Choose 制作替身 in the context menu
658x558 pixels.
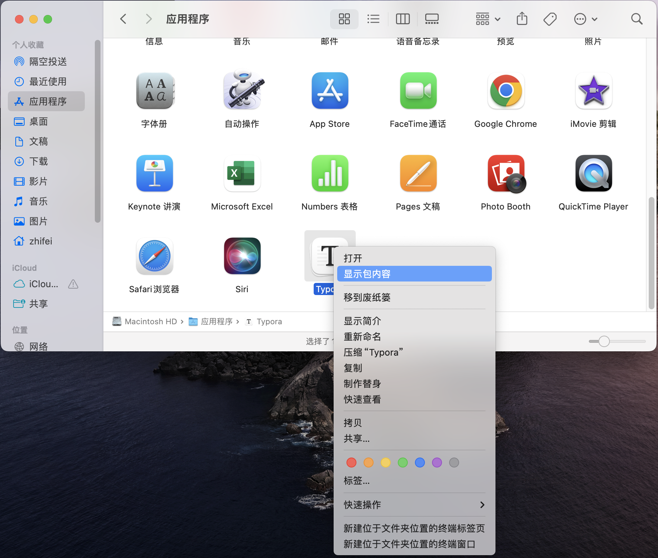414,383
